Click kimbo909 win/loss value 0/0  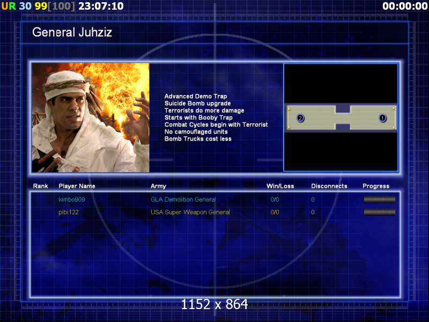(275, 200)
